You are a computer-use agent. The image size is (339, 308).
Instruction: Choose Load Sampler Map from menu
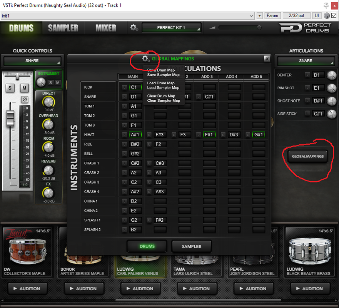tap(163, 88)
